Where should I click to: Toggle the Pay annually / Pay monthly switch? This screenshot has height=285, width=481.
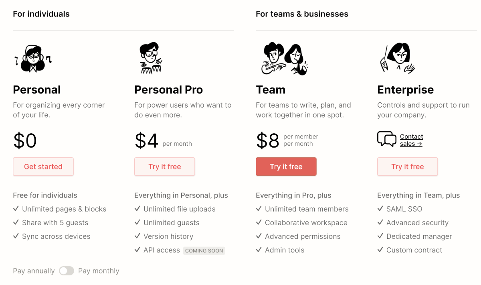67,271
